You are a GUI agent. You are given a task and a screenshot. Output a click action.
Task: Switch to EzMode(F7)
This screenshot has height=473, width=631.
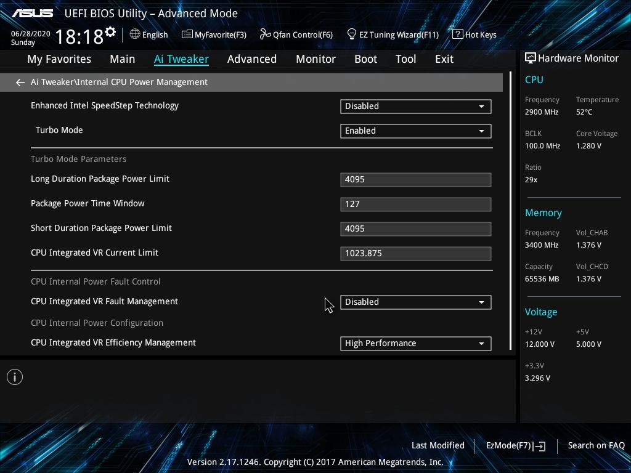[516, 446]
